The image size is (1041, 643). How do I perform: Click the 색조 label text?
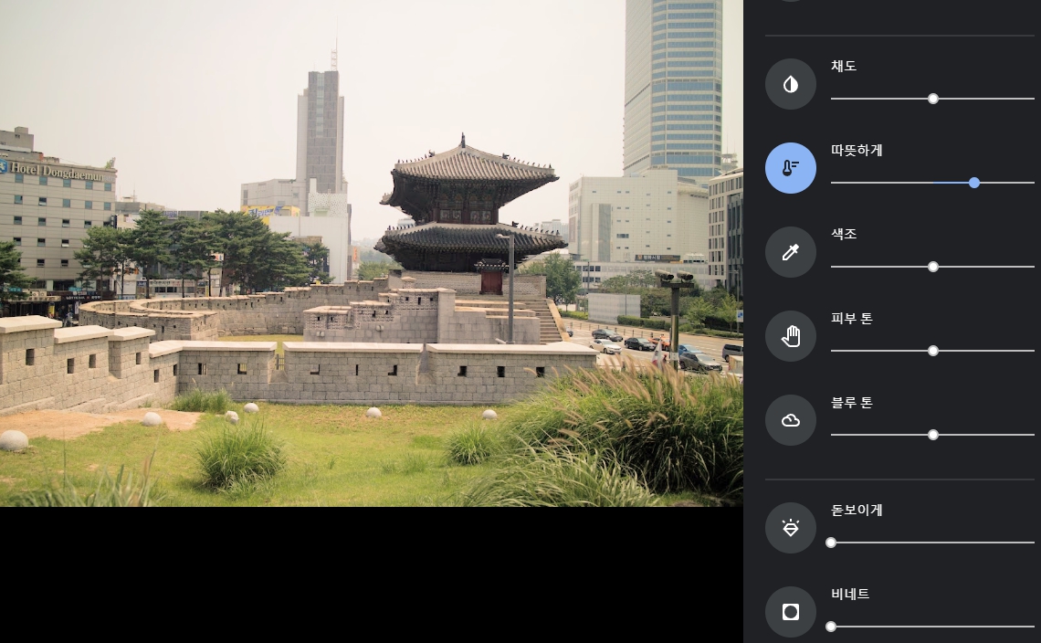(844, 234)
